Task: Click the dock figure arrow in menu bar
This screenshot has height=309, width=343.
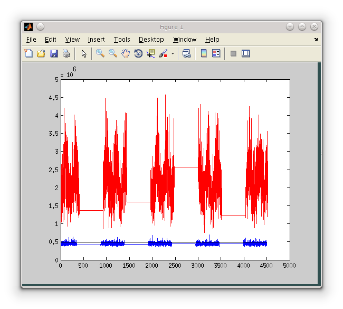Action: click(316, 40)
